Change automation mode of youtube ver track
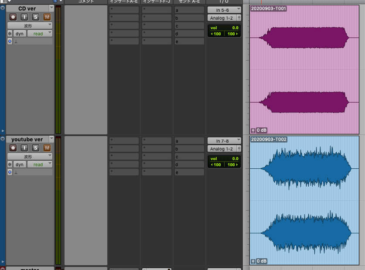Image resolution: width=365 pixels, height=270 pixels. point(40,164)
